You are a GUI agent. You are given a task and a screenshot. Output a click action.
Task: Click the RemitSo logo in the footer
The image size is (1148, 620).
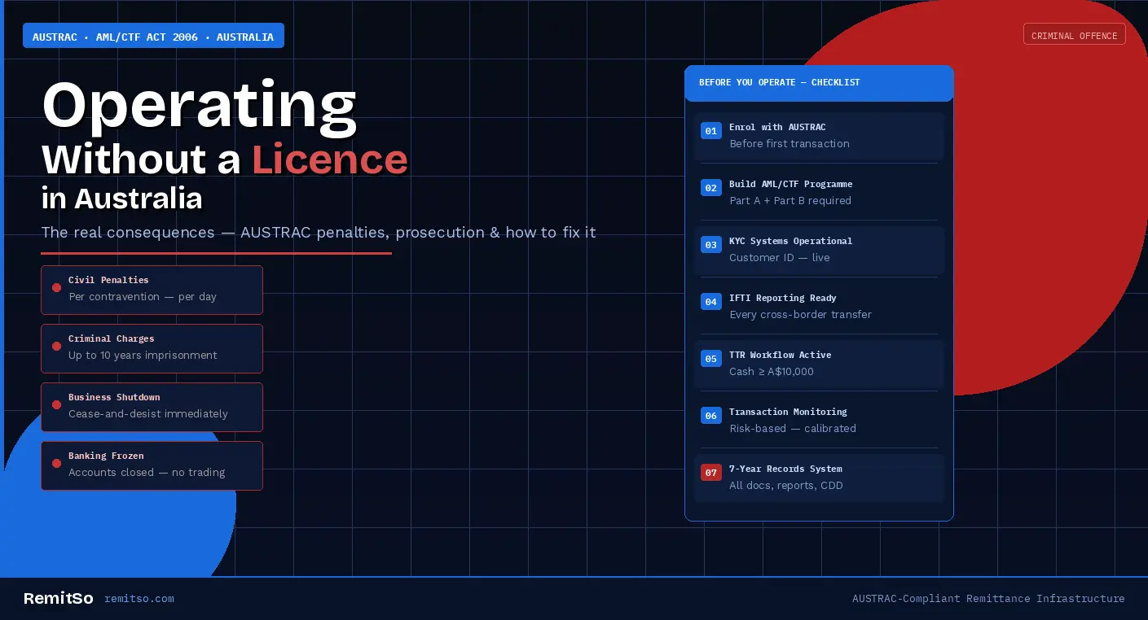coord(58,599)
